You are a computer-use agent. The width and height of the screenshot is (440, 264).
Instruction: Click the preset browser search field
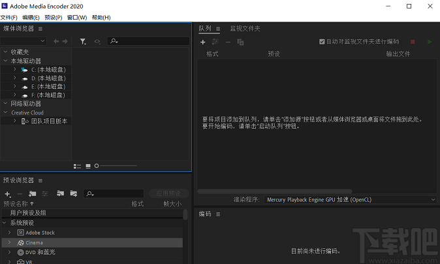[x=114, y=193]
